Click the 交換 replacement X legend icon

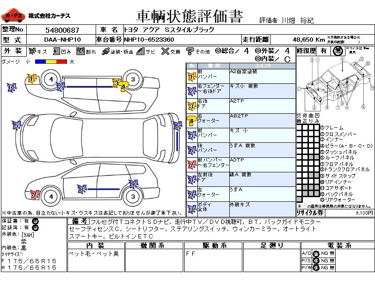(165, 51)
